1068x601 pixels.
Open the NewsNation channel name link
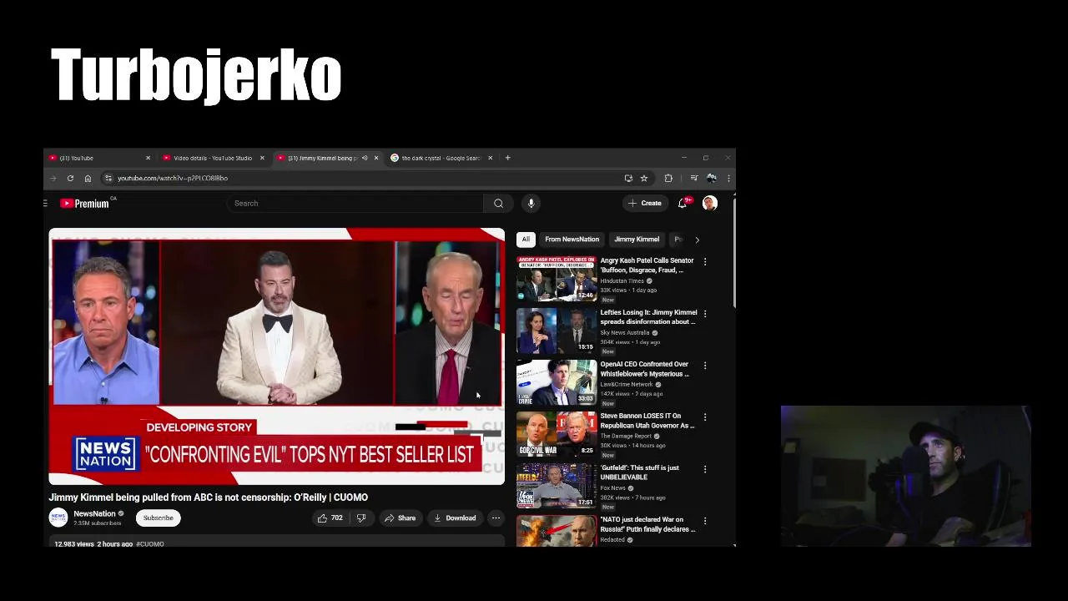(94, 514)
